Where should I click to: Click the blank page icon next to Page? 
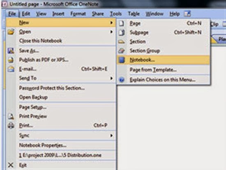pyautogui.click(x=122, y=23)
